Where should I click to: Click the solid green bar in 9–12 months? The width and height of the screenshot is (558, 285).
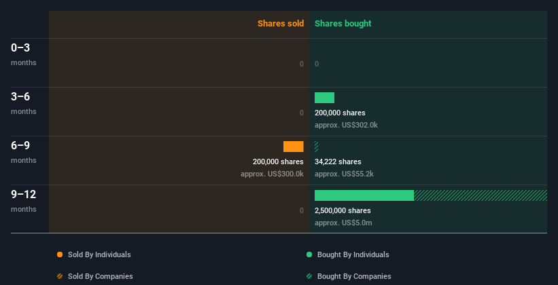[364, 195]
